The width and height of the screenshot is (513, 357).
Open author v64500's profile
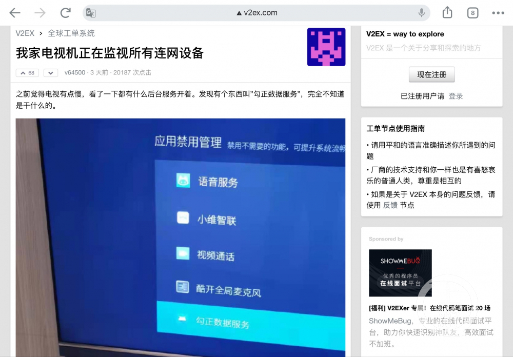[x=75, y=73]
